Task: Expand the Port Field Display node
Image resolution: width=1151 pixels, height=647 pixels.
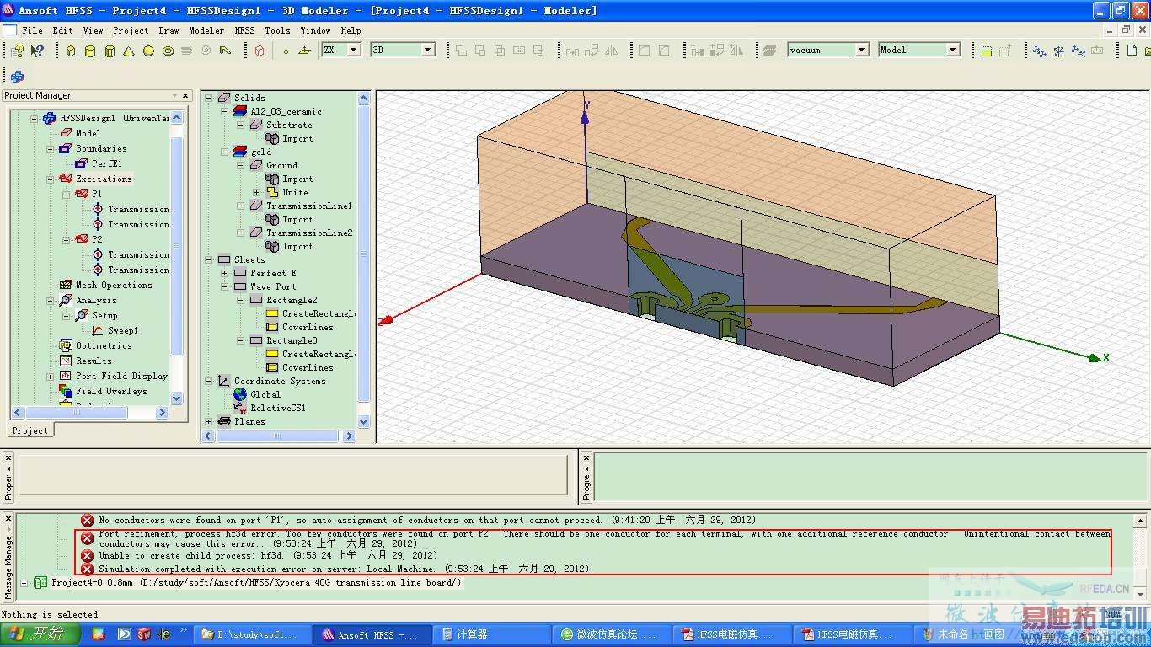Action: point(51,376)
